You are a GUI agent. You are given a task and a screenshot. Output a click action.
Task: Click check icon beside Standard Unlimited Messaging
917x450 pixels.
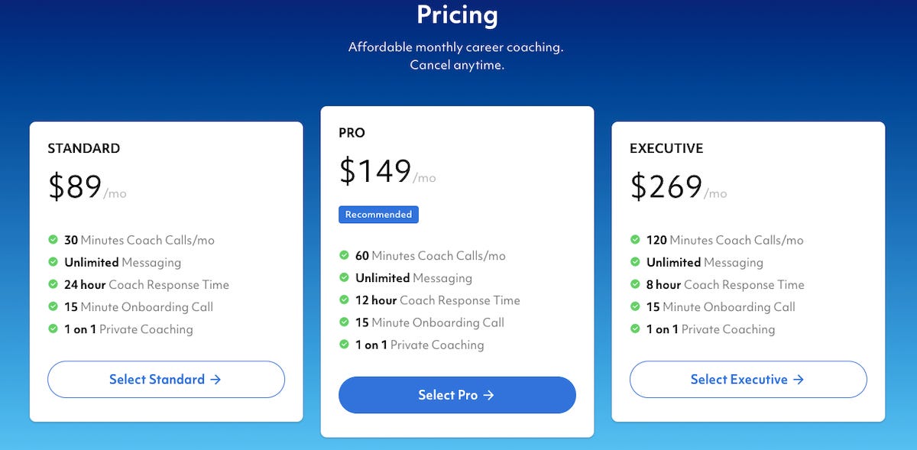point(53,262)
